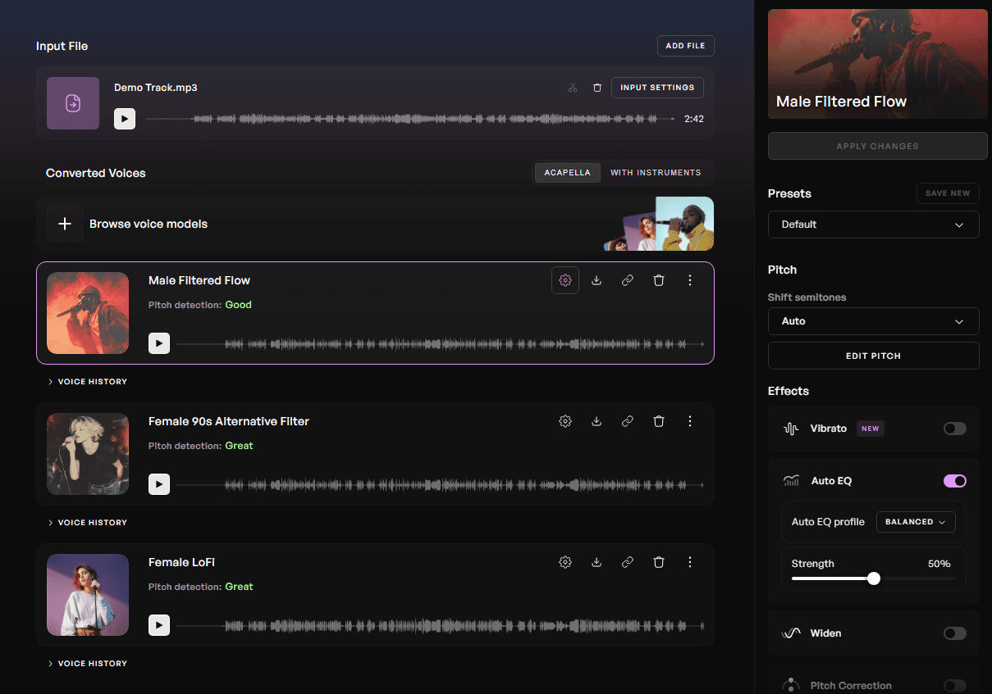Click the Demo Track.mp3 file icon
The image size is (992, 694).
[73, 103]
